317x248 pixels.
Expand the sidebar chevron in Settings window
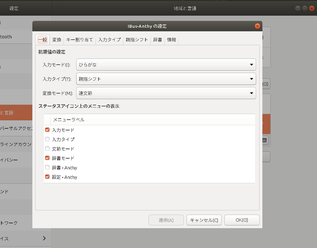coord(44,238)
